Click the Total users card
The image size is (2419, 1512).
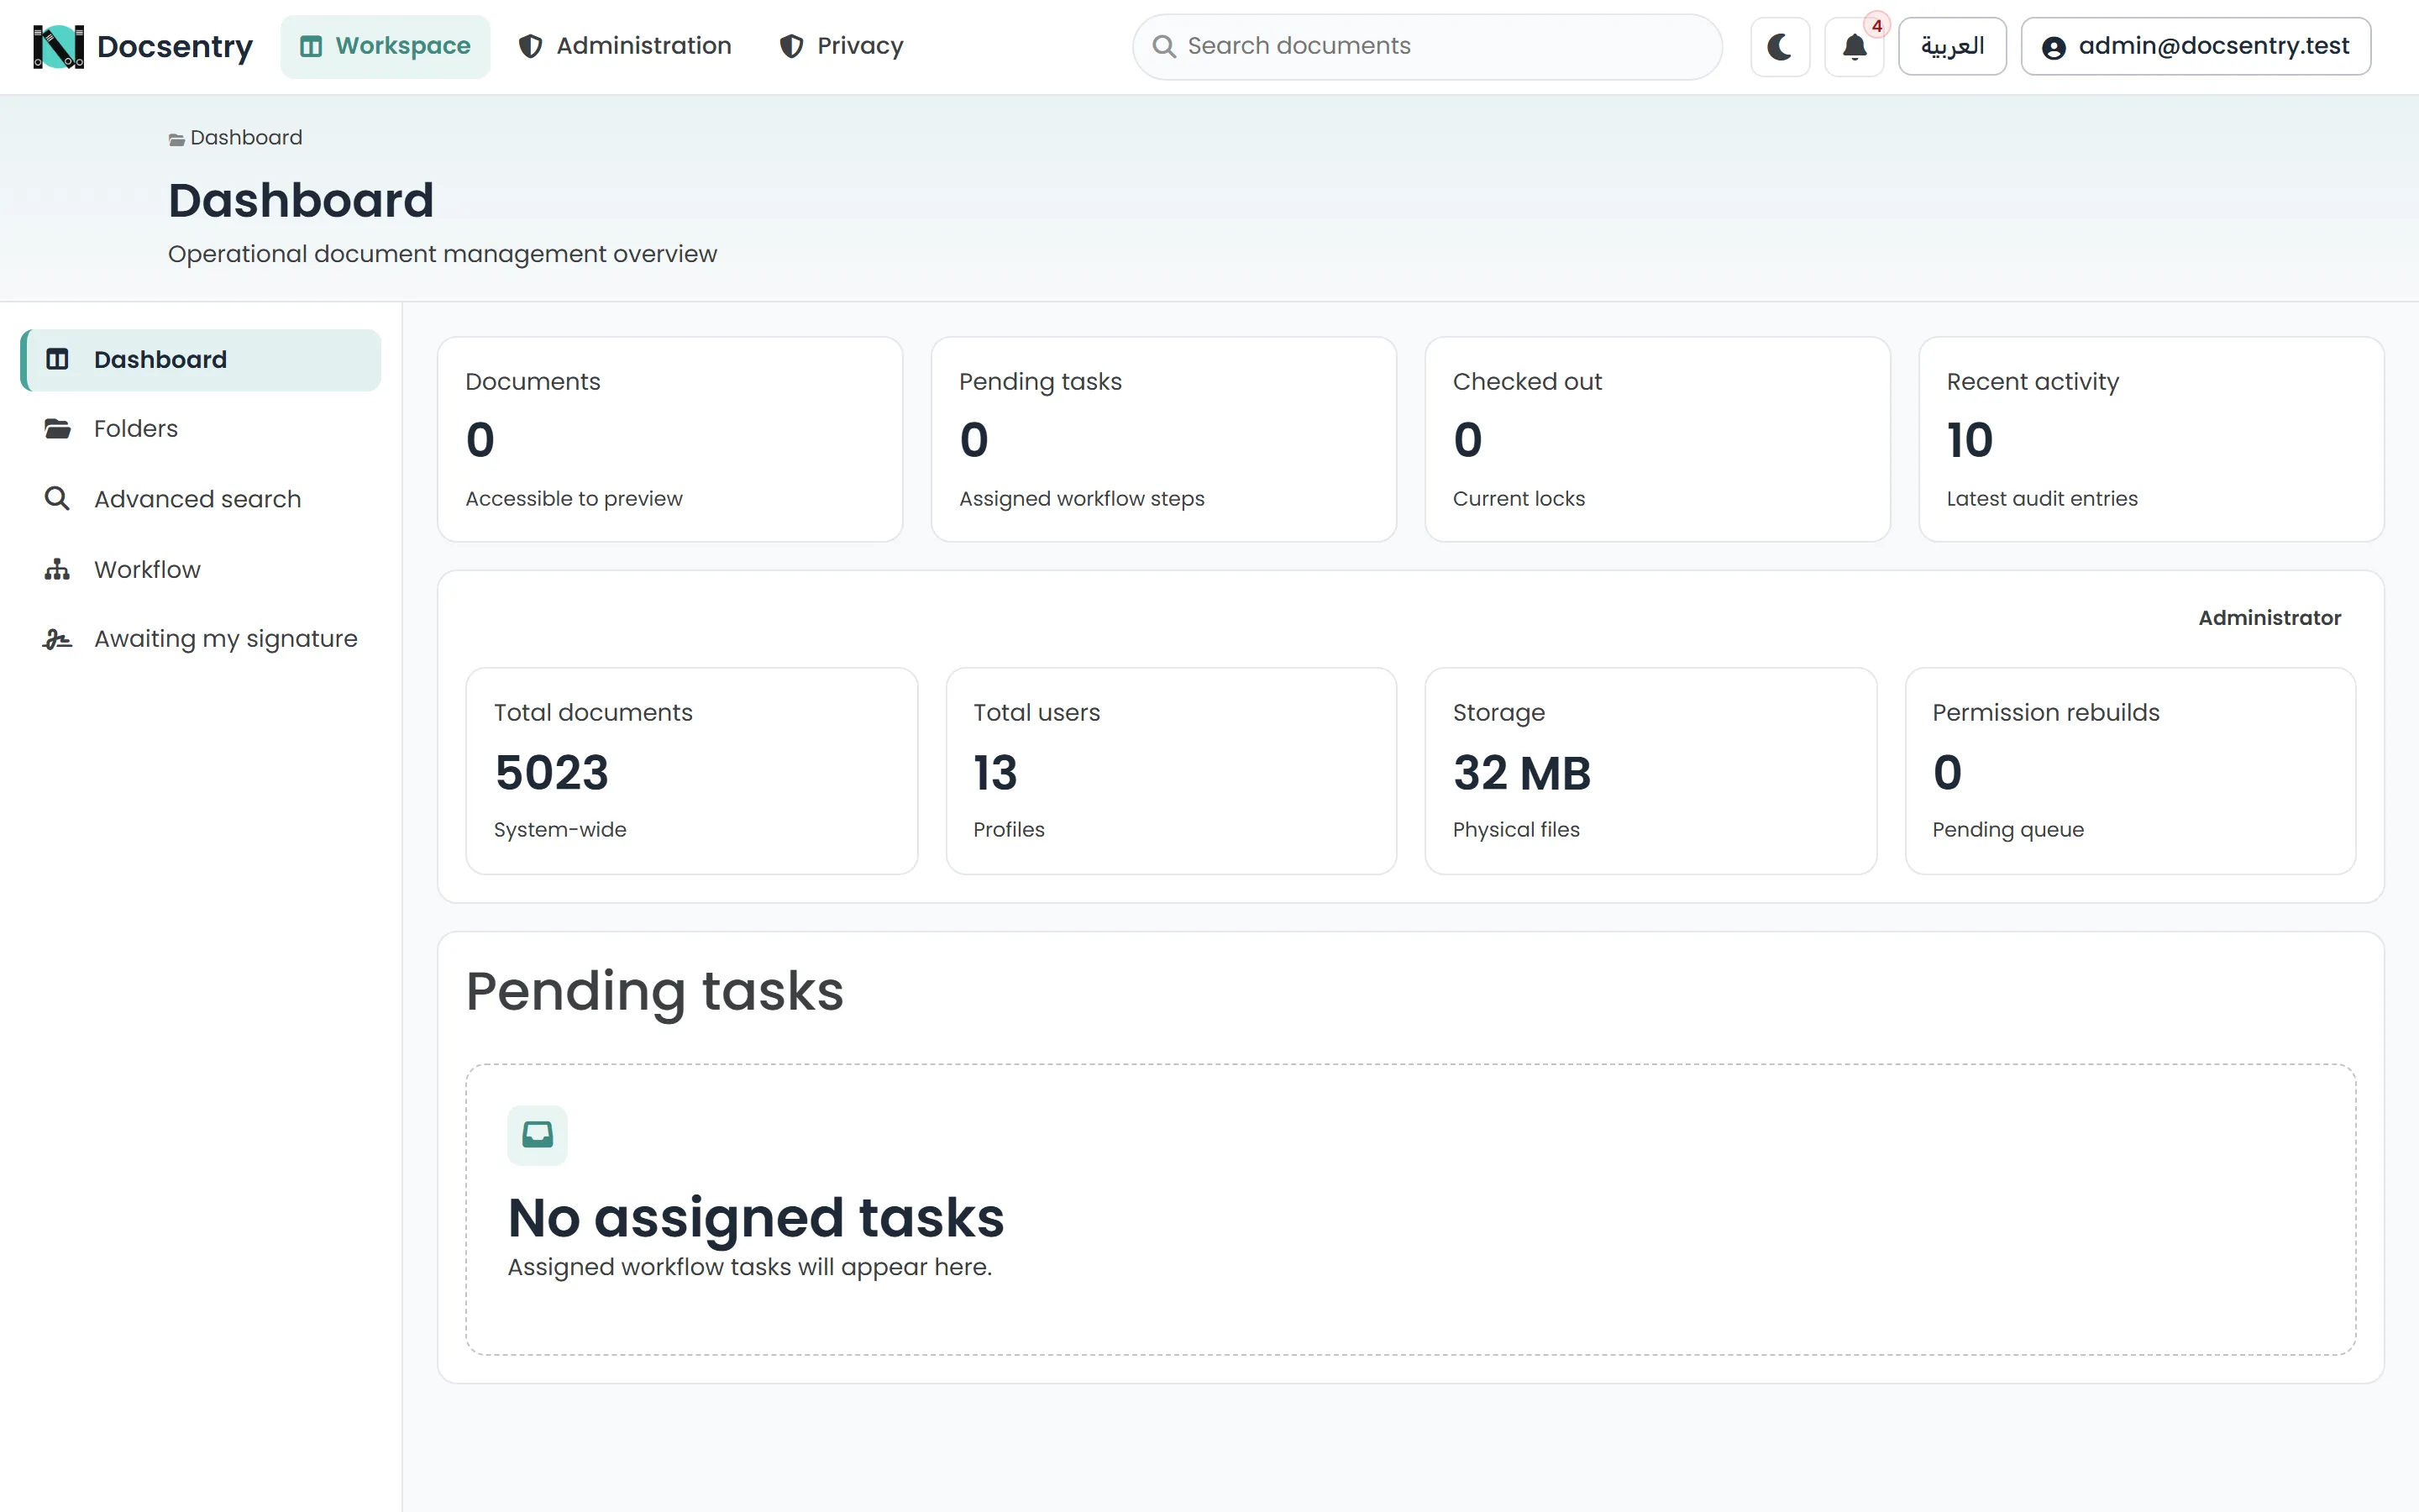click(x=1171, y=771)
